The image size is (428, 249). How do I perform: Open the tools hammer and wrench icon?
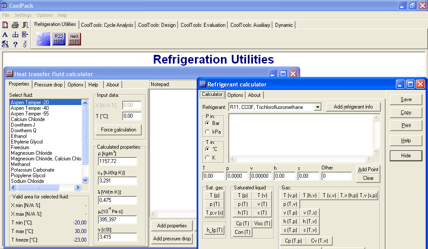pos(5,44)
